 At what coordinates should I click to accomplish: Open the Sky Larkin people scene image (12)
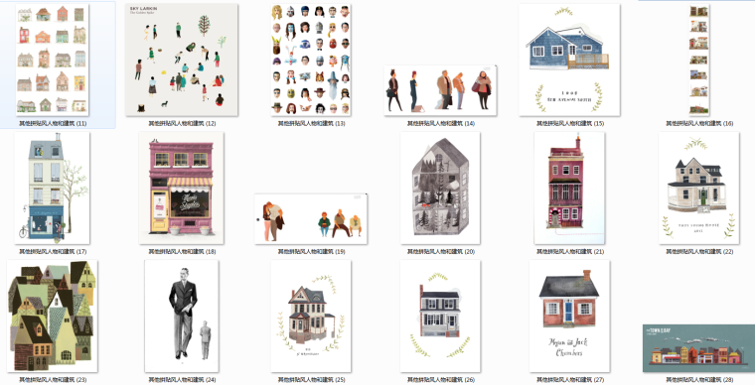(182, 61)
